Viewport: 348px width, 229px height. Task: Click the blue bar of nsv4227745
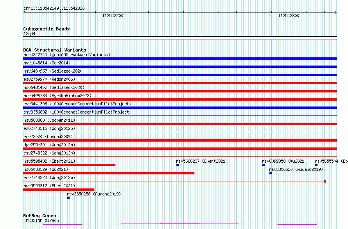click(180, 59)
